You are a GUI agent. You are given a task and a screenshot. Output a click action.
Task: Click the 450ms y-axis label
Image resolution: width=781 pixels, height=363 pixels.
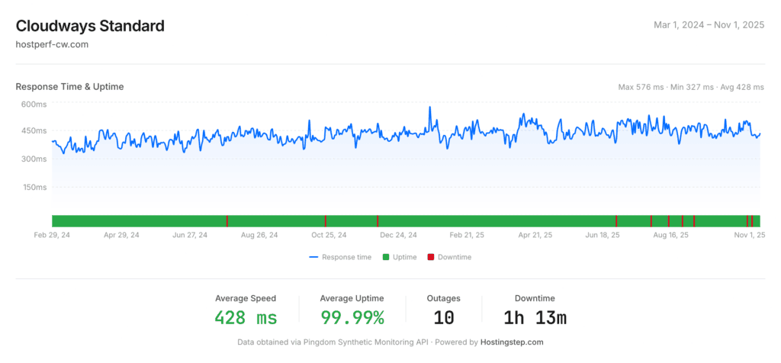pos(34,130)
